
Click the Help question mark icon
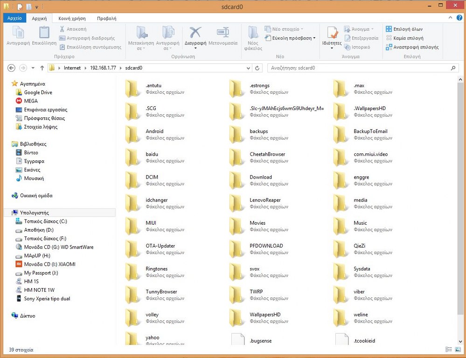click(x=459, y=18)
